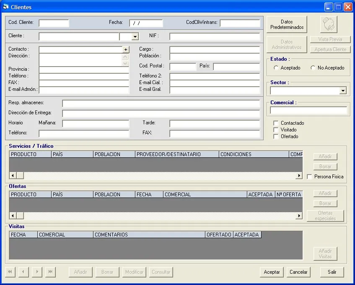The width and height of the screenshot is (355, 285).
Task: Click the Servicios grid horizontal scrollbar thumb
Action: pos(20,175)
